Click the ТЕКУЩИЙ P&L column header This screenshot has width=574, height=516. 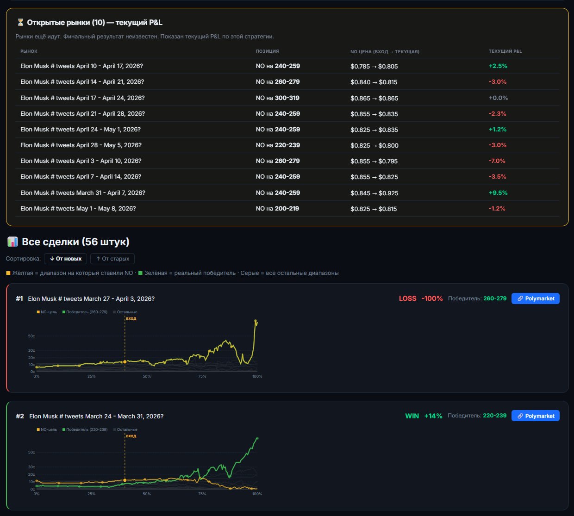[x=505, y=51]
